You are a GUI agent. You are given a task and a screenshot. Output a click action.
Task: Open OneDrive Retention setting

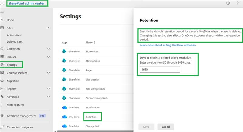(x=91, y=117)
